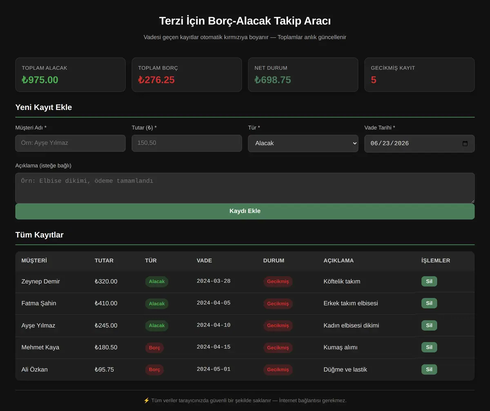Delete Ali Özkan record with Sil
The image size is (490, 411).
pyautogui.click(x=429, y=369)
